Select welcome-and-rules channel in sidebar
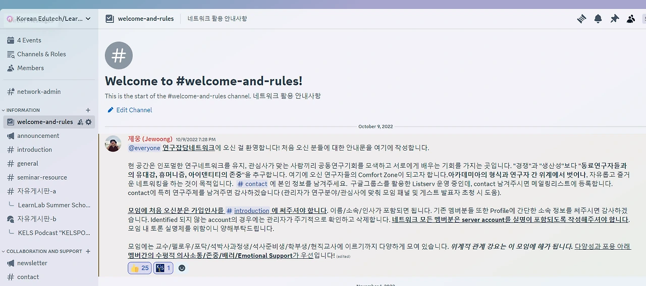The width and height of the screenshot is (646, 286). coord(49,122)
